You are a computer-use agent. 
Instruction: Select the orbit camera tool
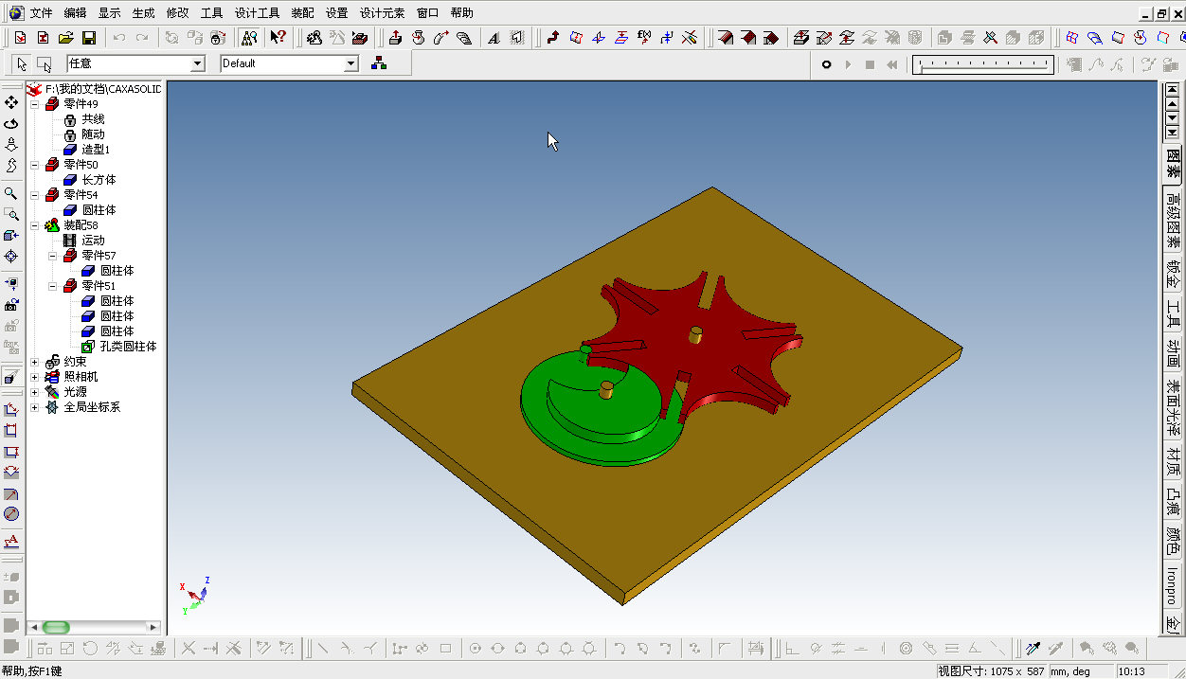(x=11, y=124)
